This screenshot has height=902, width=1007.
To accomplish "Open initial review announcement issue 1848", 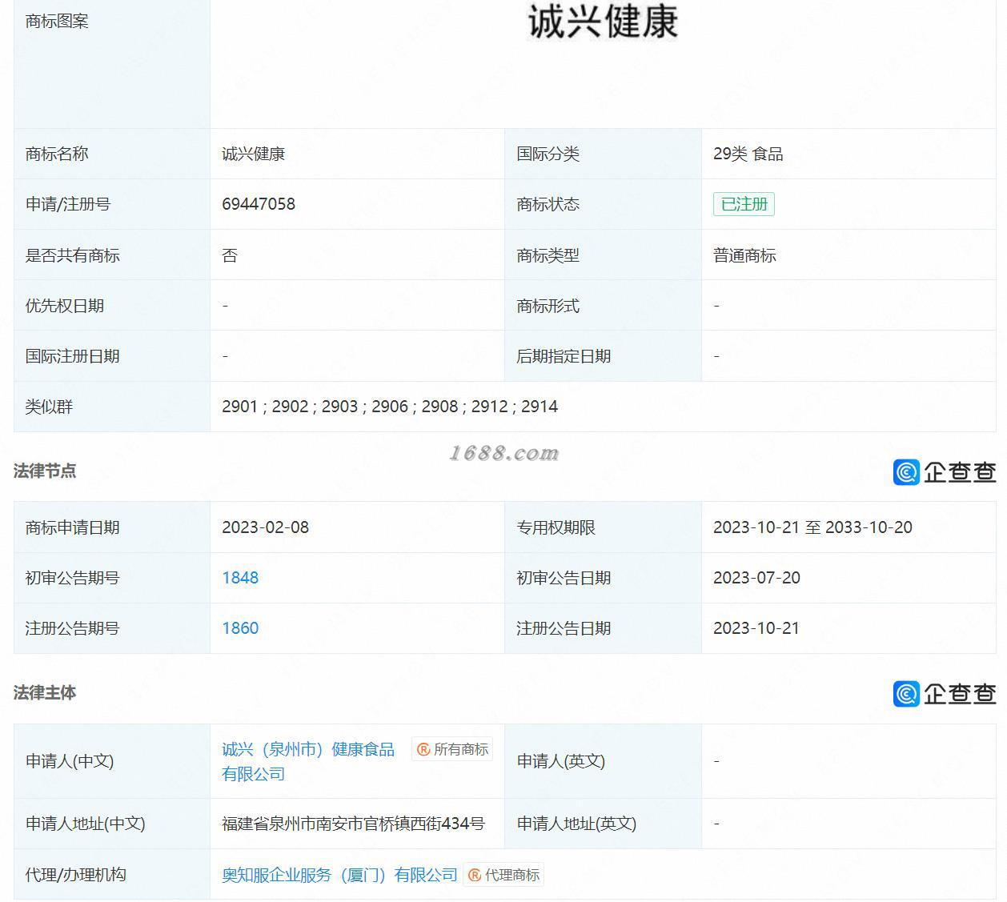I will 240,578.
